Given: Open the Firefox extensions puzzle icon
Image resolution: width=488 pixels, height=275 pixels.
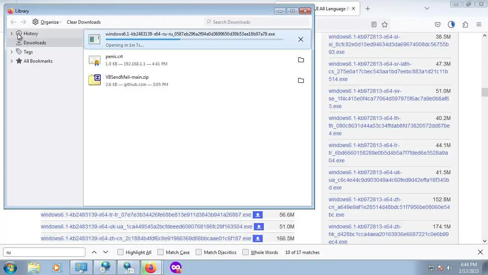Looking at the screenshot, I should point(465,24).
